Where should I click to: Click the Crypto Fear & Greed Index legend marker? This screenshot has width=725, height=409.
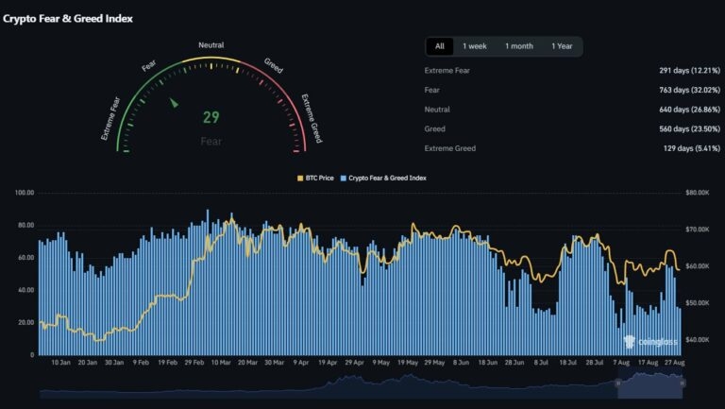click(x=342, y=178)
